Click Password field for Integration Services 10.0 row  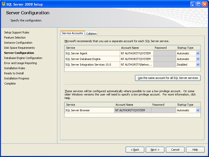[x=165, y=65]
